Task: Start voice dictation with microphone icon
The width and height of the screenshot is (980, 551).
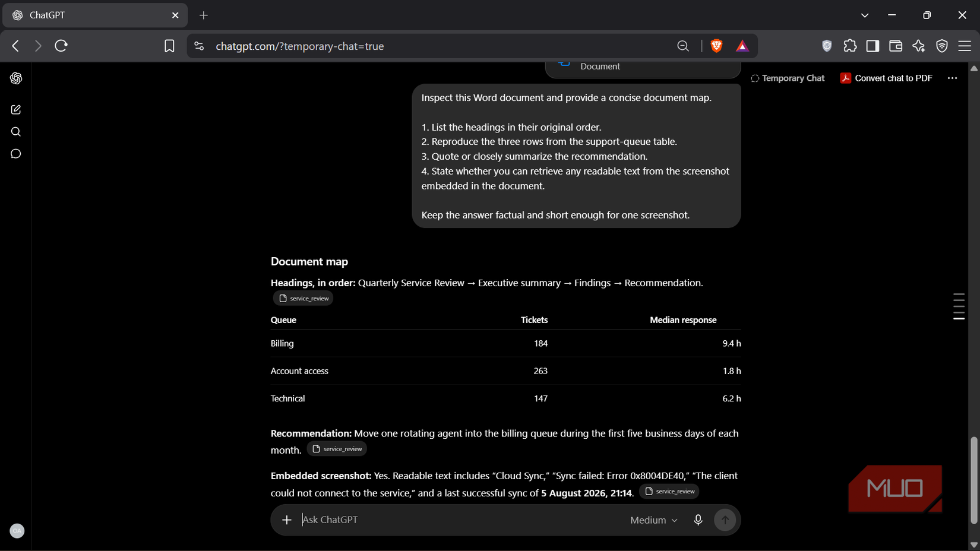Action: [x=698, y=520]
